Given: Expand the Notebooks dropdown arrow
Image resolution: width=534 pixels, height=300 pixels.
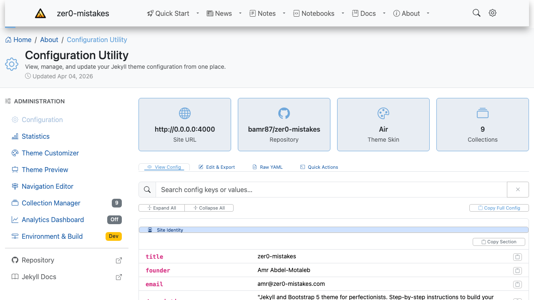Looking at the screenshot, I should [x=343, y=13].
